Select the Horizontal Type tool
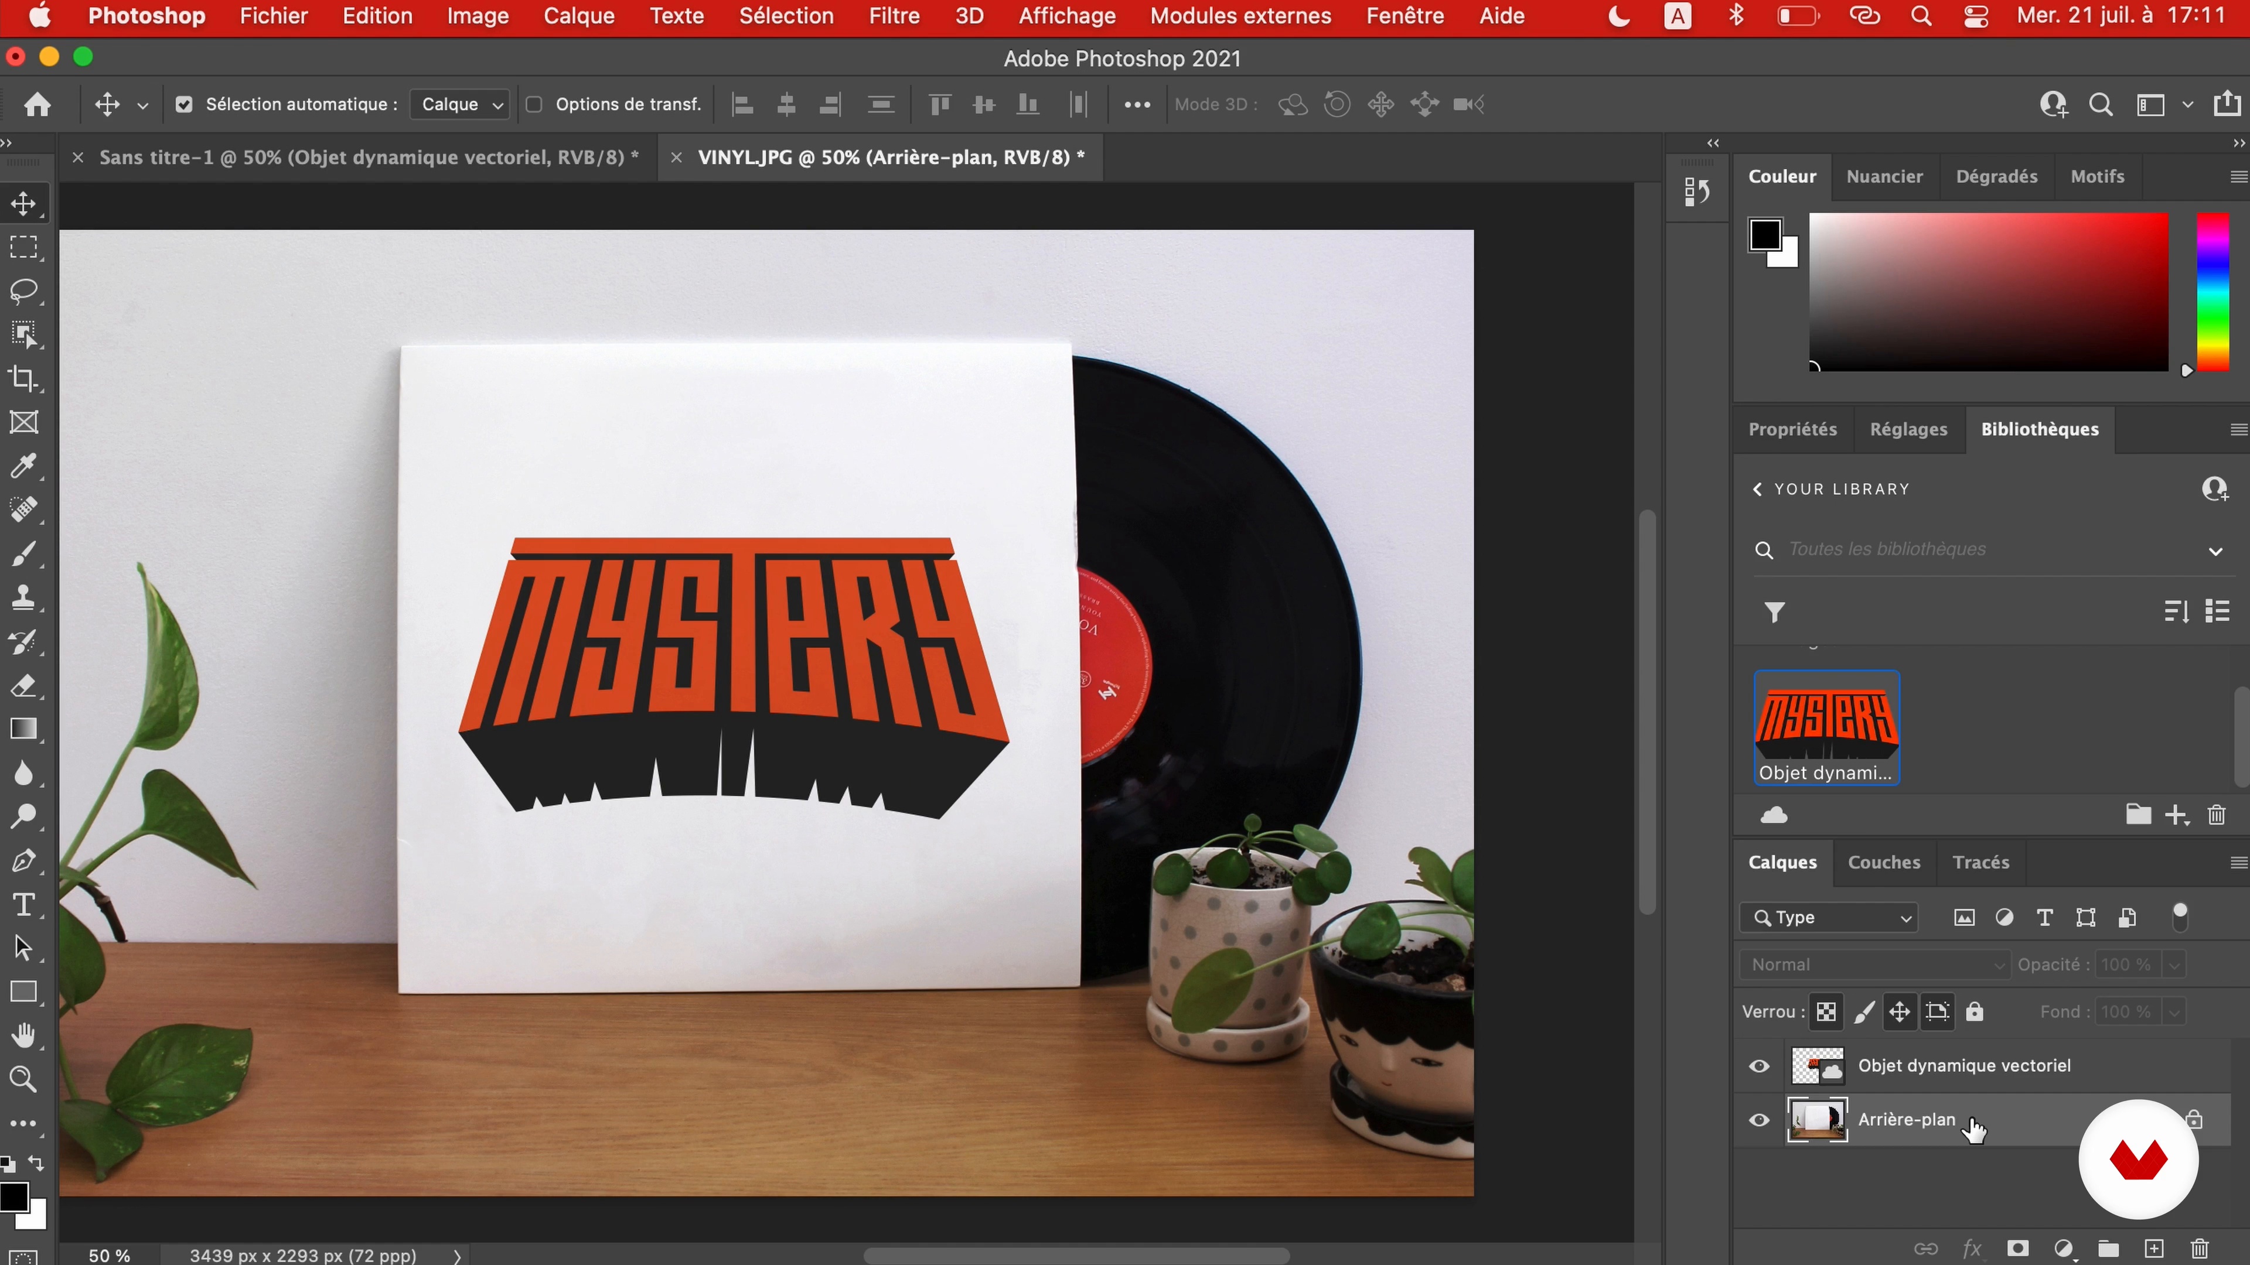2250x1265 pixels. click(23, 904)
